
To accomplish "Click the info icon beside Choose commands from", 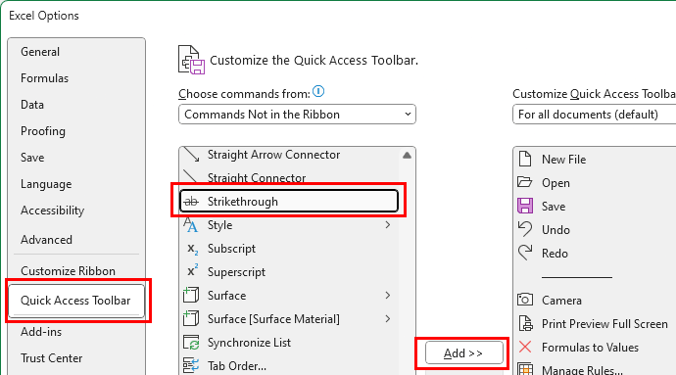I will pos(318,91).
